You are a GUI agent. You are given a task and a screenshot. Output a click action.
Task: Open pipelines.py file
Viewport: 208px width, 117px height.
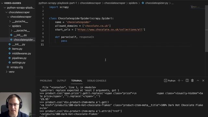click(19, 58)
